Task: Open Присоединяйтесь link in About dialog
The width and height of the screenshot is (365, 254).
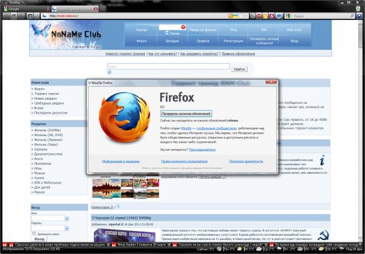Action: (x=202, y=149)
